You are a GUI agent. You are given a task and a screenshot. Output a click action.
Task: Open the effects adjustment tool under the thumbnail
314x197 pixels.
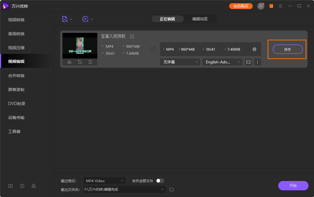(x=90, y=62)
